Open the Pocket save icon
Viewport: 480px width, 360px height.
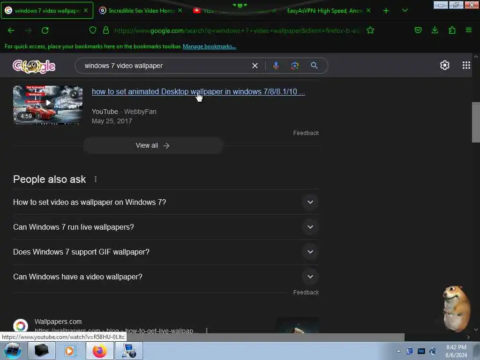pyautogui.click(x=418, y=30)
